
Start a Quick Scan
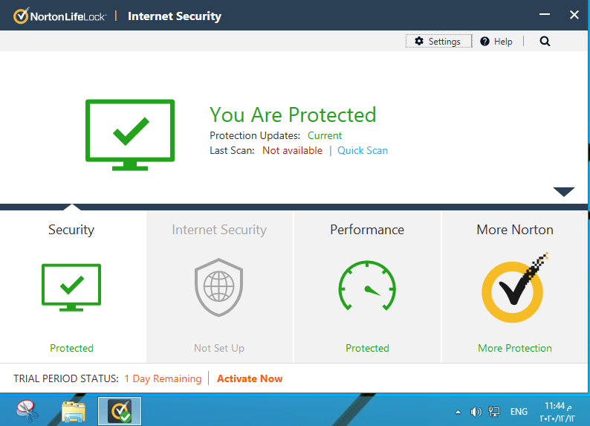point(363,150)
